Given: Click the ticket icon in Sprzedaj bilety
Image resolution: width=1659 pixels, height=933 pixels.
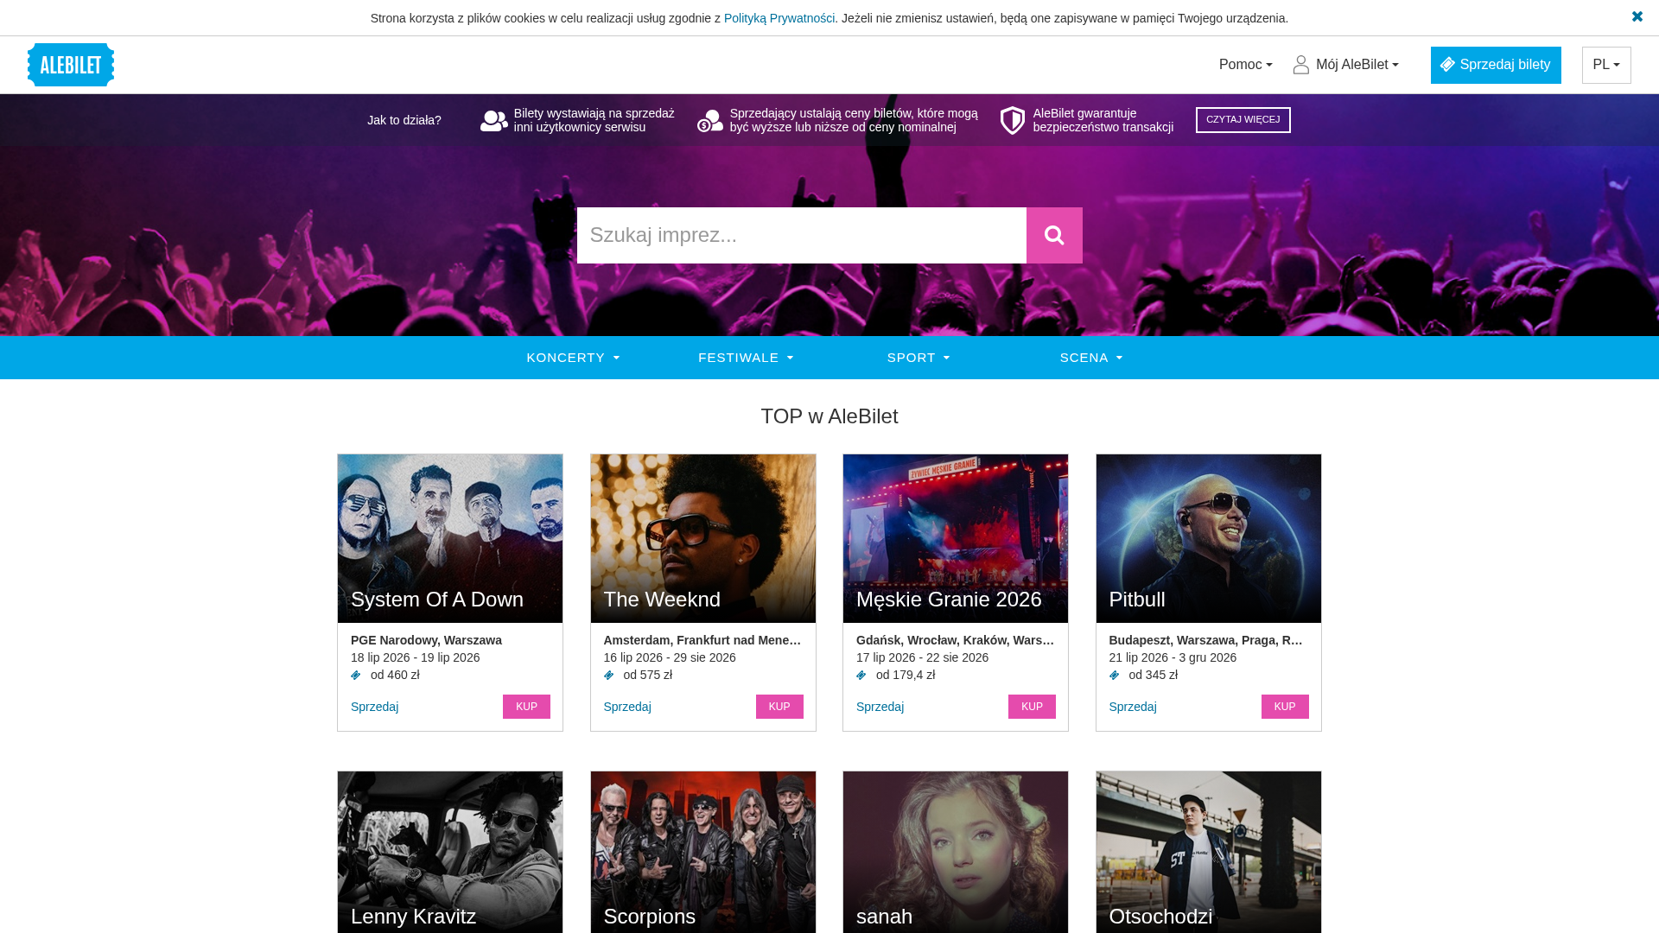Looking at the screenshot, I should coord(1447,65).
